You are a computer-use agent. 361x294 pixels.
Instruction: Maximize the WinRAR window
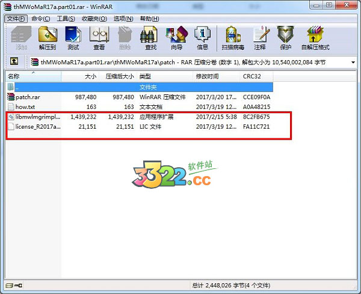point(329,5)
